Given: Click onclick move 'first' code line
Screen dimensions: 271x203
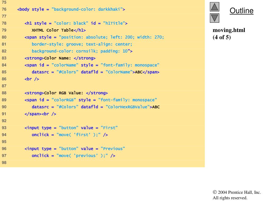Looking at the screenshot, I should 70,135.
